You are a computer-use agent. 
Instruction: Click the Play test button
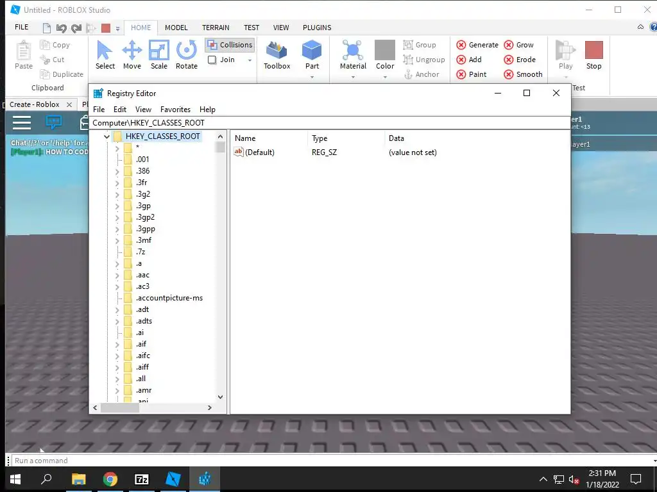point(566,55)
